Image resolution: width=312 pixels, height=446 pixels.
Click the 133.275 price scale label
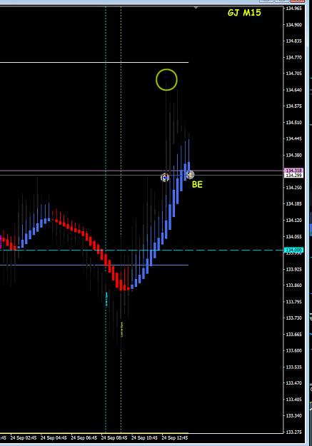[x=293, y=432]
